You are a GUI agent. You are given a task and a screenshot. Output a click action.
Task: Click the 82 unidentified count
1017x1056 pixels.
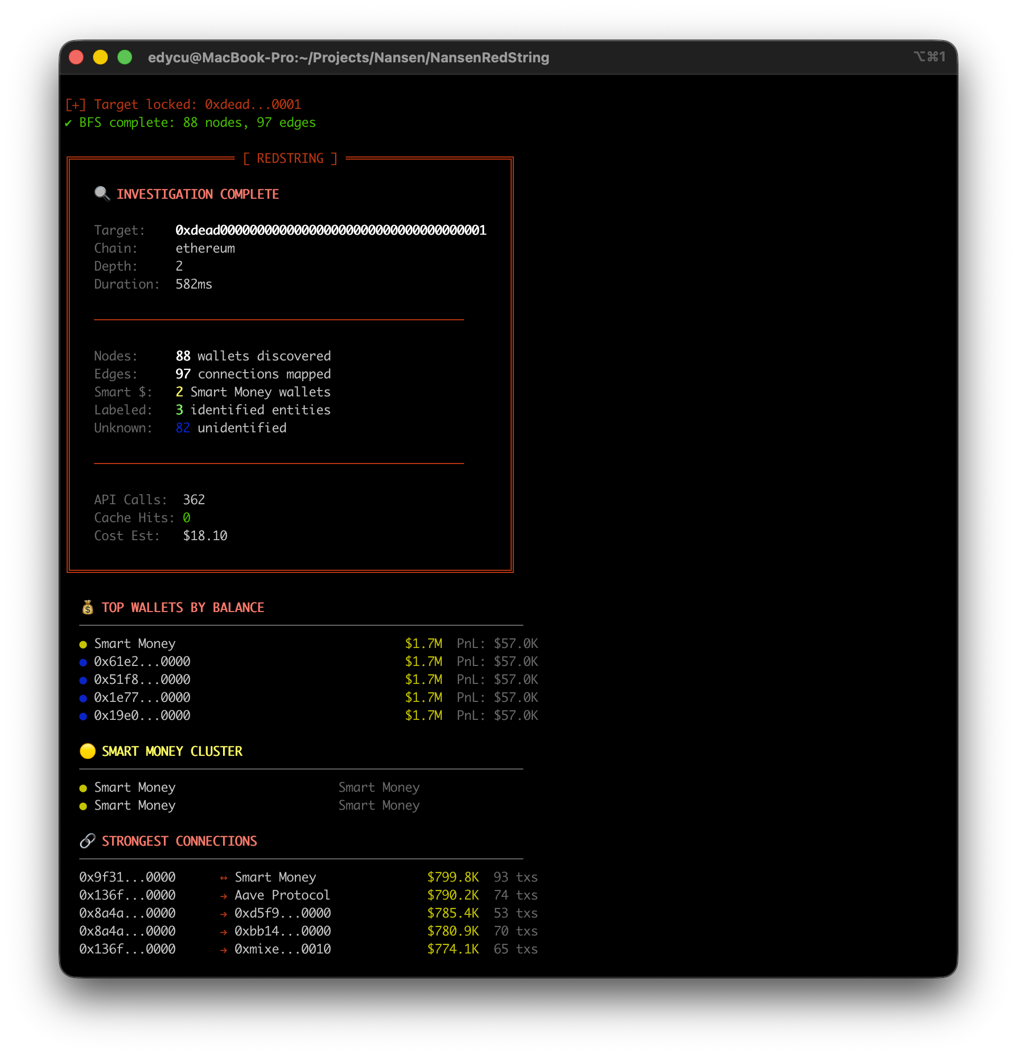point(183,428)
